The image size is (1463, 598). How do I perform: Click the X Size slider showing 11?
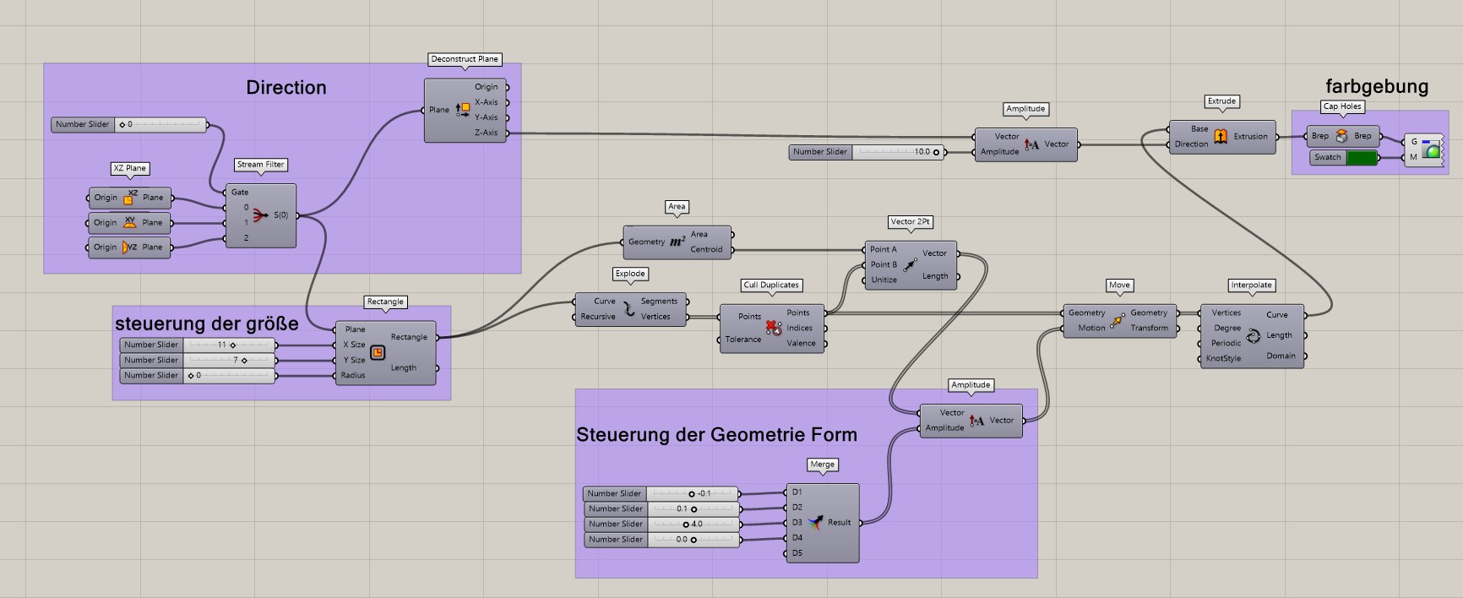tap(231, 345)
